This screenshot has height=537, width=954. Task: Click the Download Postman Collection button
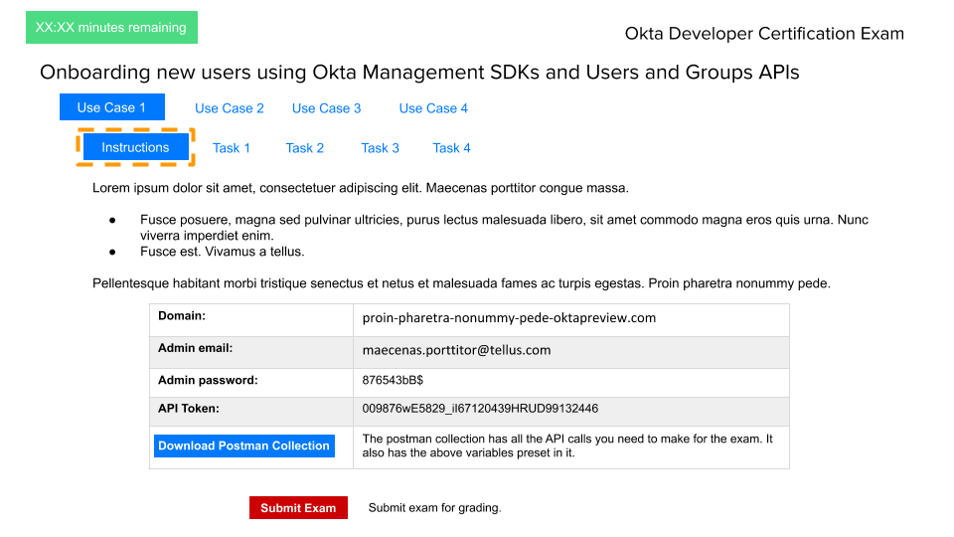pos(243,446)
